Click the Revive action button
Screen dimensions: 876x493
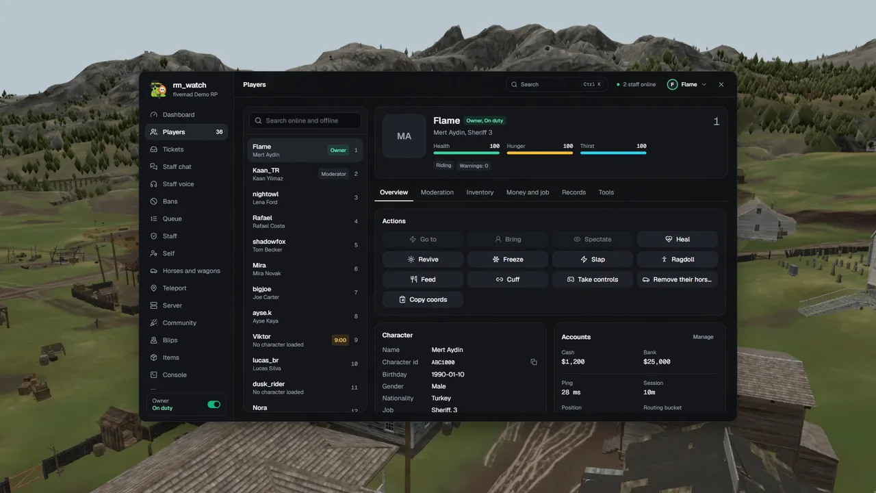pyautogui.click(x=423, y=260)
